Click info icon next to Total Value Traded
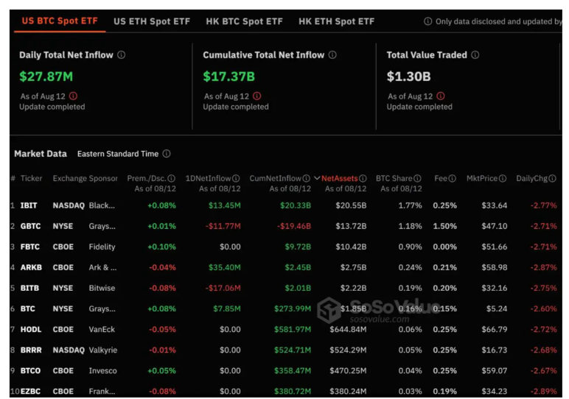The height and width of the screenshot is (399, 569). [x=475, y=55]
